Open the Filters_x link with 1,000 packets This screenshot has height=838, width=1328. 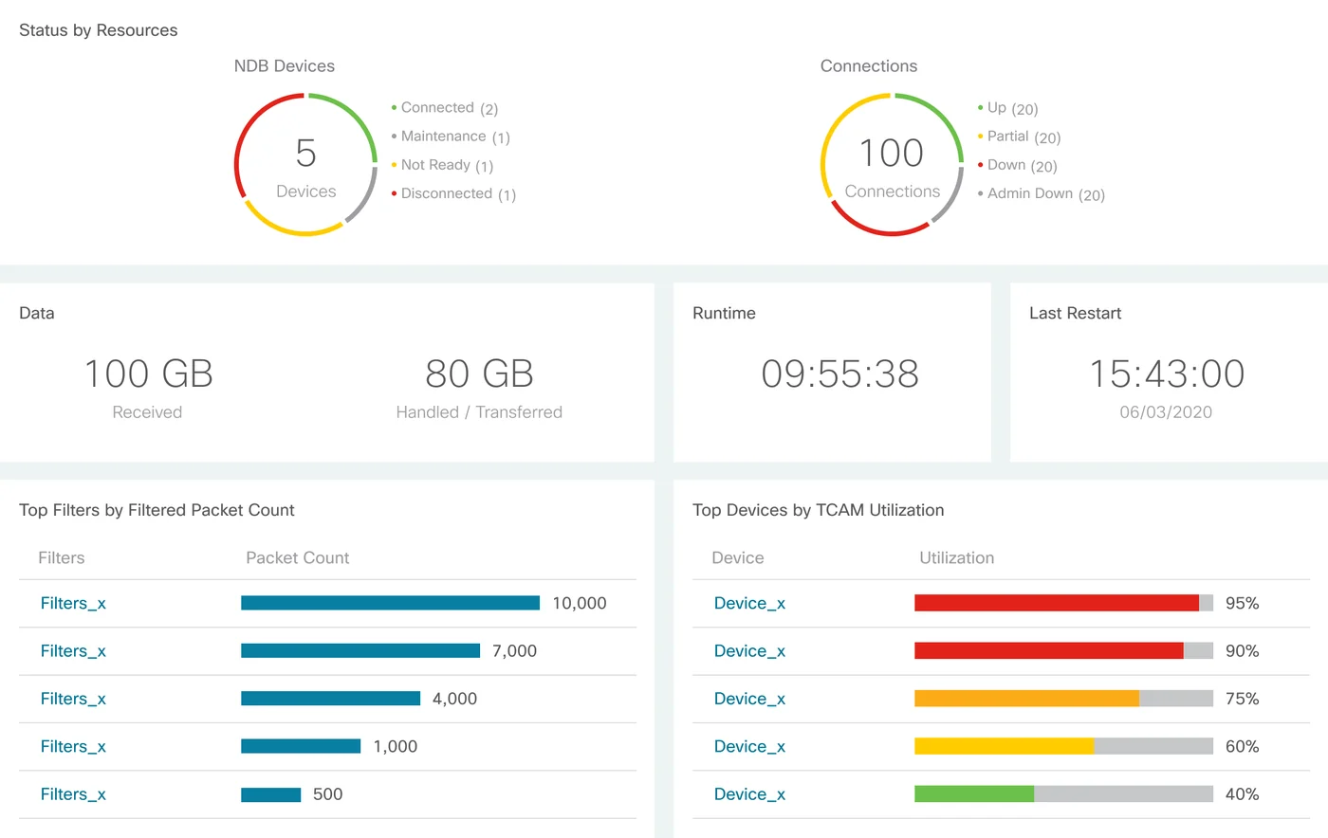[x=73, y=747]
